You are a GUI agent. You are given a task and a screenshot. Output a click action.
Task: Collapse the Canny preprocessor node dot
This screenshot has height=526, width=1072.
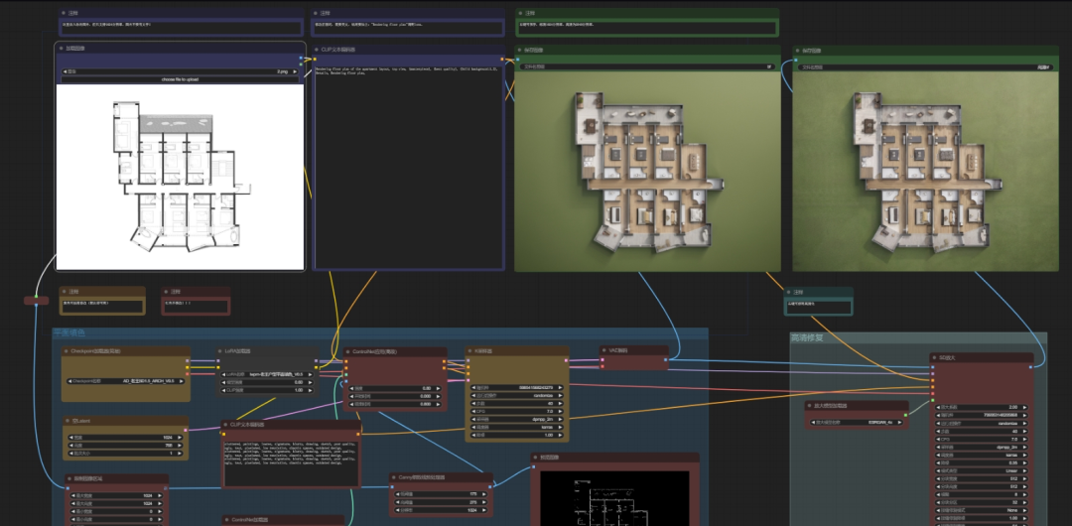tap(394, 476)
